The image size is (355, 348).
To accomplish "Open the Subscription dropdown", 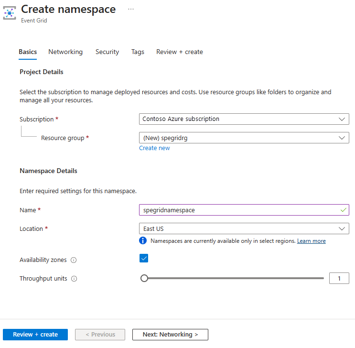I will (244, 119).
